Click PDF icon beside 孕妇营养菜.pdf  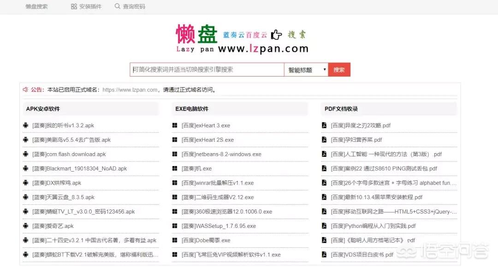324,139
